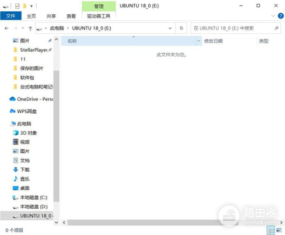This screenshot has height=235, width=285.
Task: Select the 管理 contextual tab header
Action: 99,6
